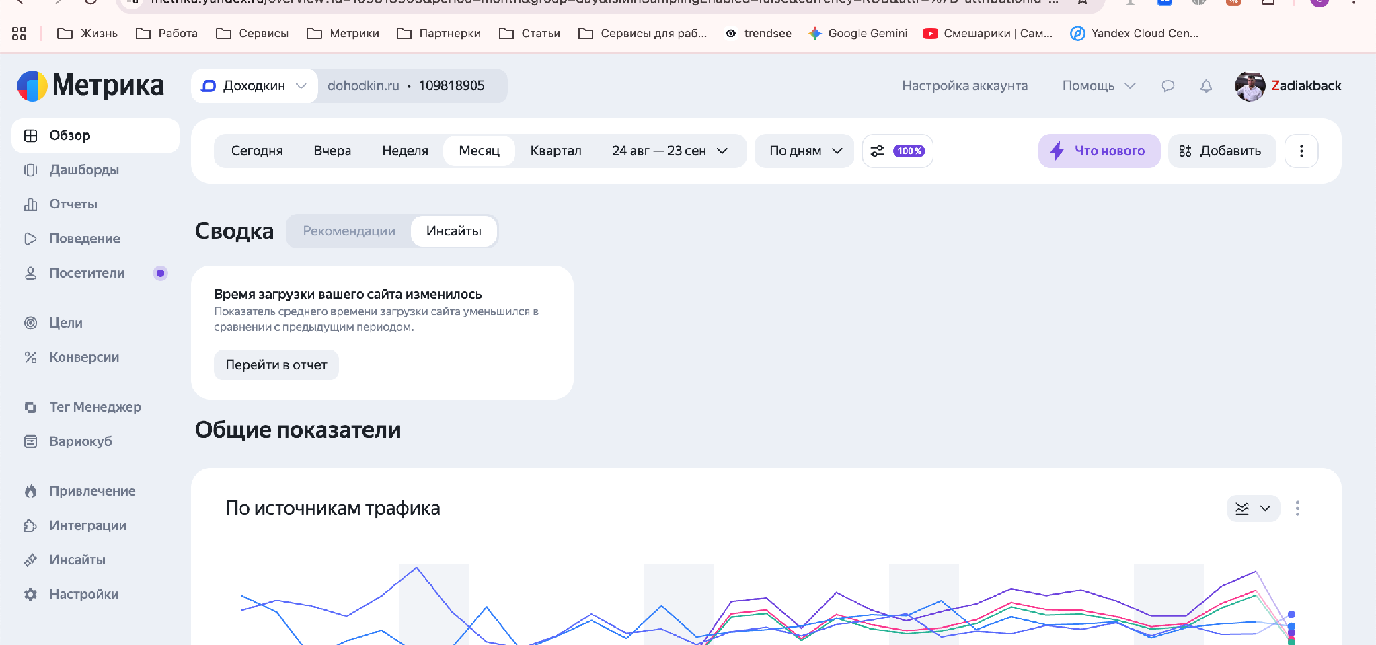Viewport: 1376px width, 645px height.
Task: Expand the Доходкин counter selector
Action: [254, 86]
